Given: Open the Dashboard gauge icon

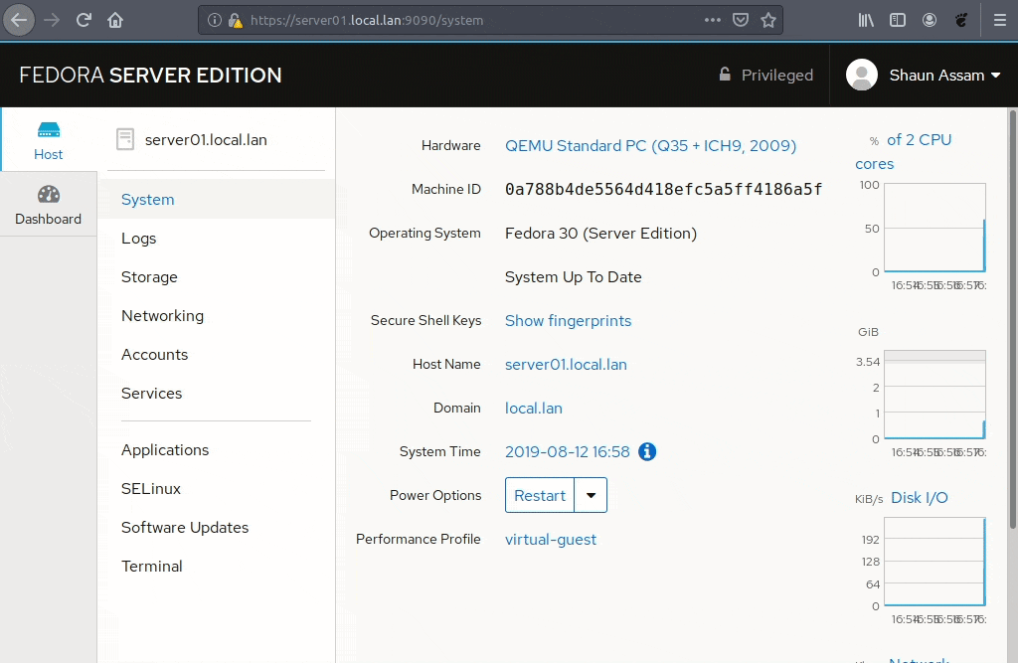Looking at the screenshot, I should 48,196.
